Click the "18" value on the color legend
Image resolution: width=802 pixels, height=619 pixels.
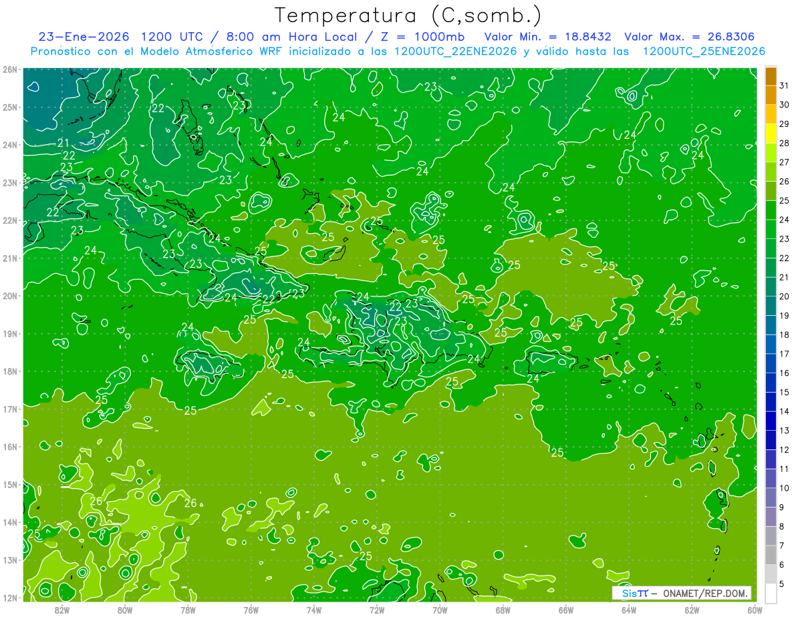[785, 335]
